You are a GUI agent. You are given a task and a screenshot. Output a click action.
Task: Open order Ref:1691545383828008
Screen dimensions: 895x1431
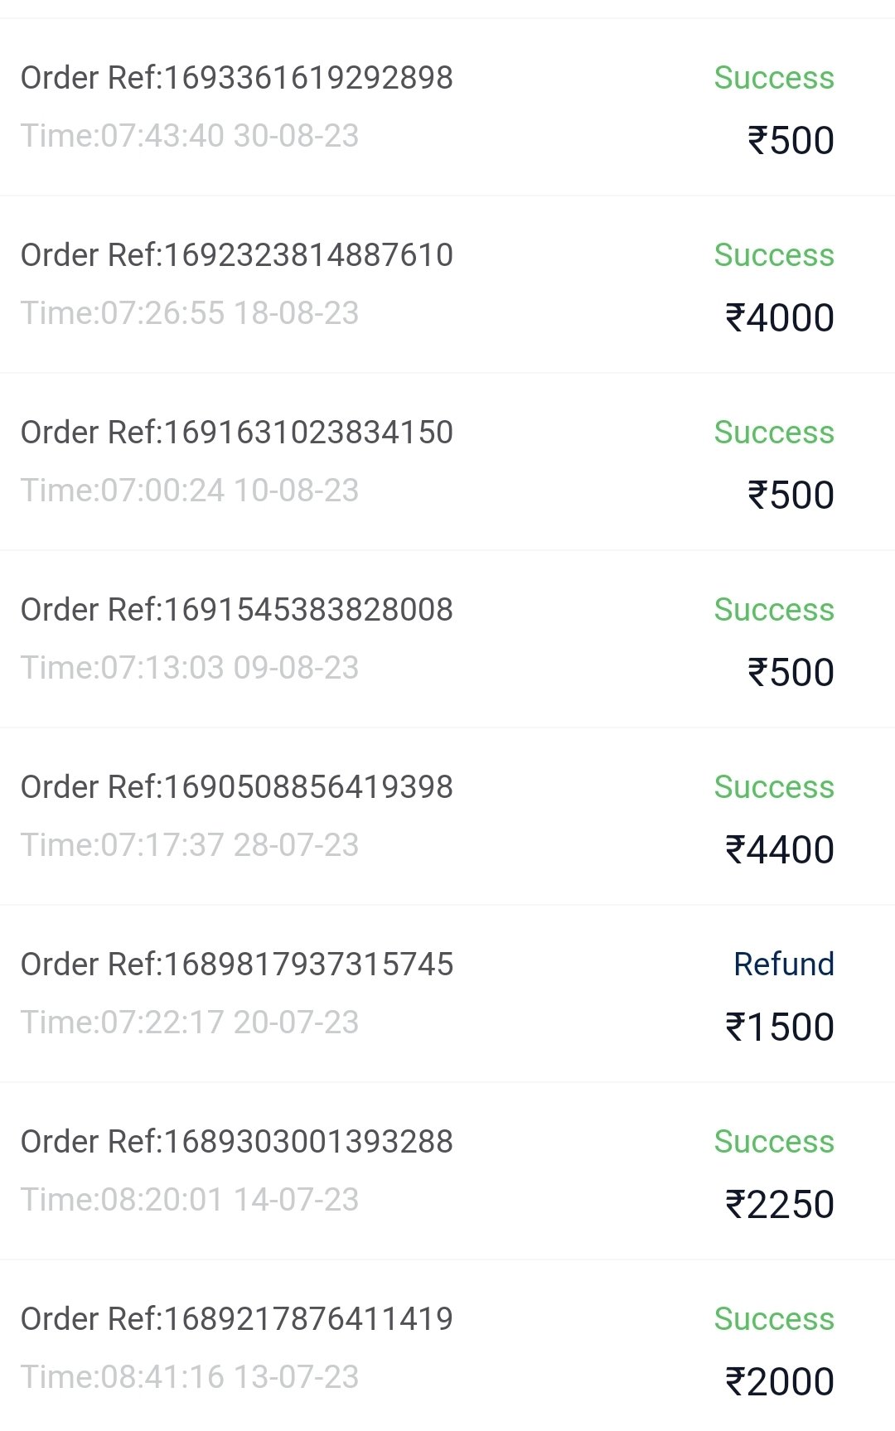click(x=447, y=639)
